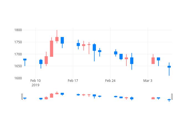This screenshot has height=124, width=194.
Task: Click last blue mini-candle in range slider
Action: click(x=169, y=100)
